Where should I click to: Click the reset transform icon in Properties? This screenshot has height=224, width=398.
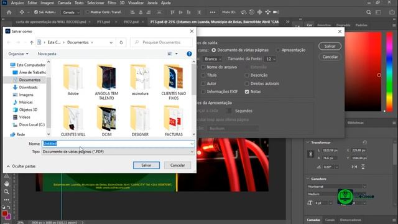point(365,142)
